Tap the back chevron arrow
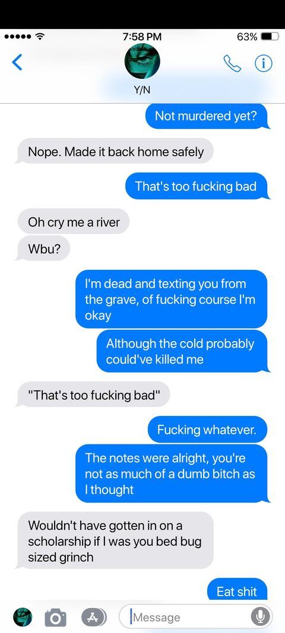Screen dimensions: 285x633 pos(17,62)
